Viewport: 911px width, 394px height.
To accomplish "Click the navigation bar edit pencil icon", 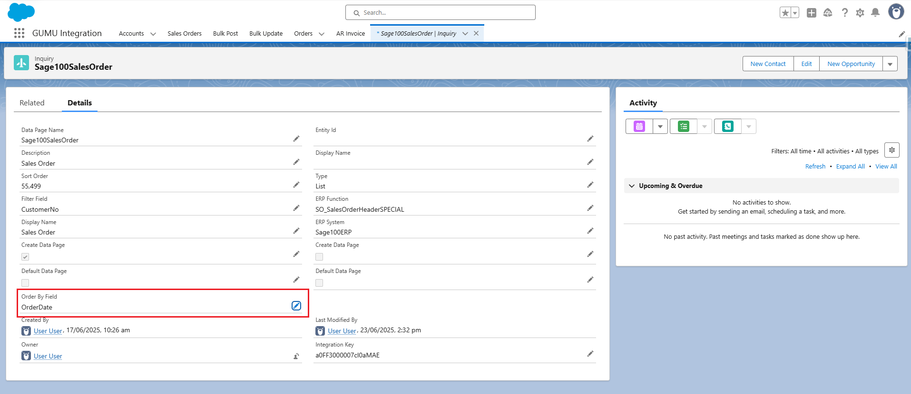I will [901, 34].
